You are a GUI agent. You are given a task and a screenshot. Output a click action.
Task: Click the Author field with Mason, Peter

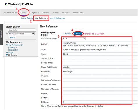pyautogui.click(x=100, y=43)
